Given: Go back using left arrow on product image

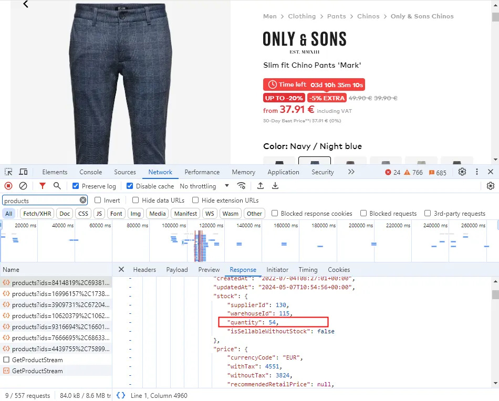Looking at the screenshot, I should [x=26, y=4].
